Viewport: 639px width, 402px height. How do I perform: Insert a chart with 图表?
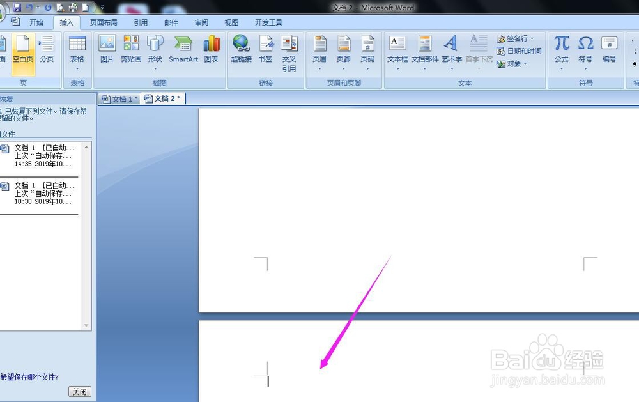pos(211,49)
